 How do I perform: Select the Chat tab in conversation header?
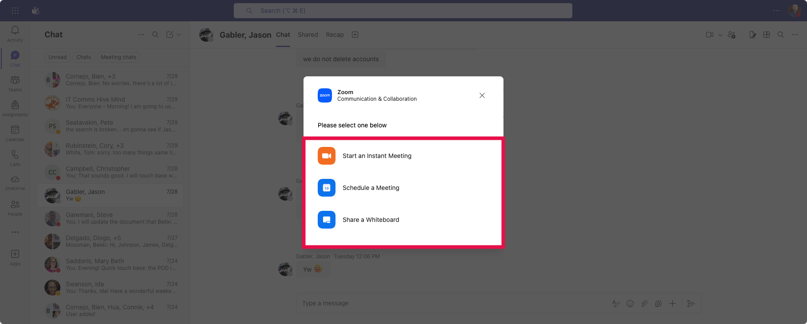(283, 35)
